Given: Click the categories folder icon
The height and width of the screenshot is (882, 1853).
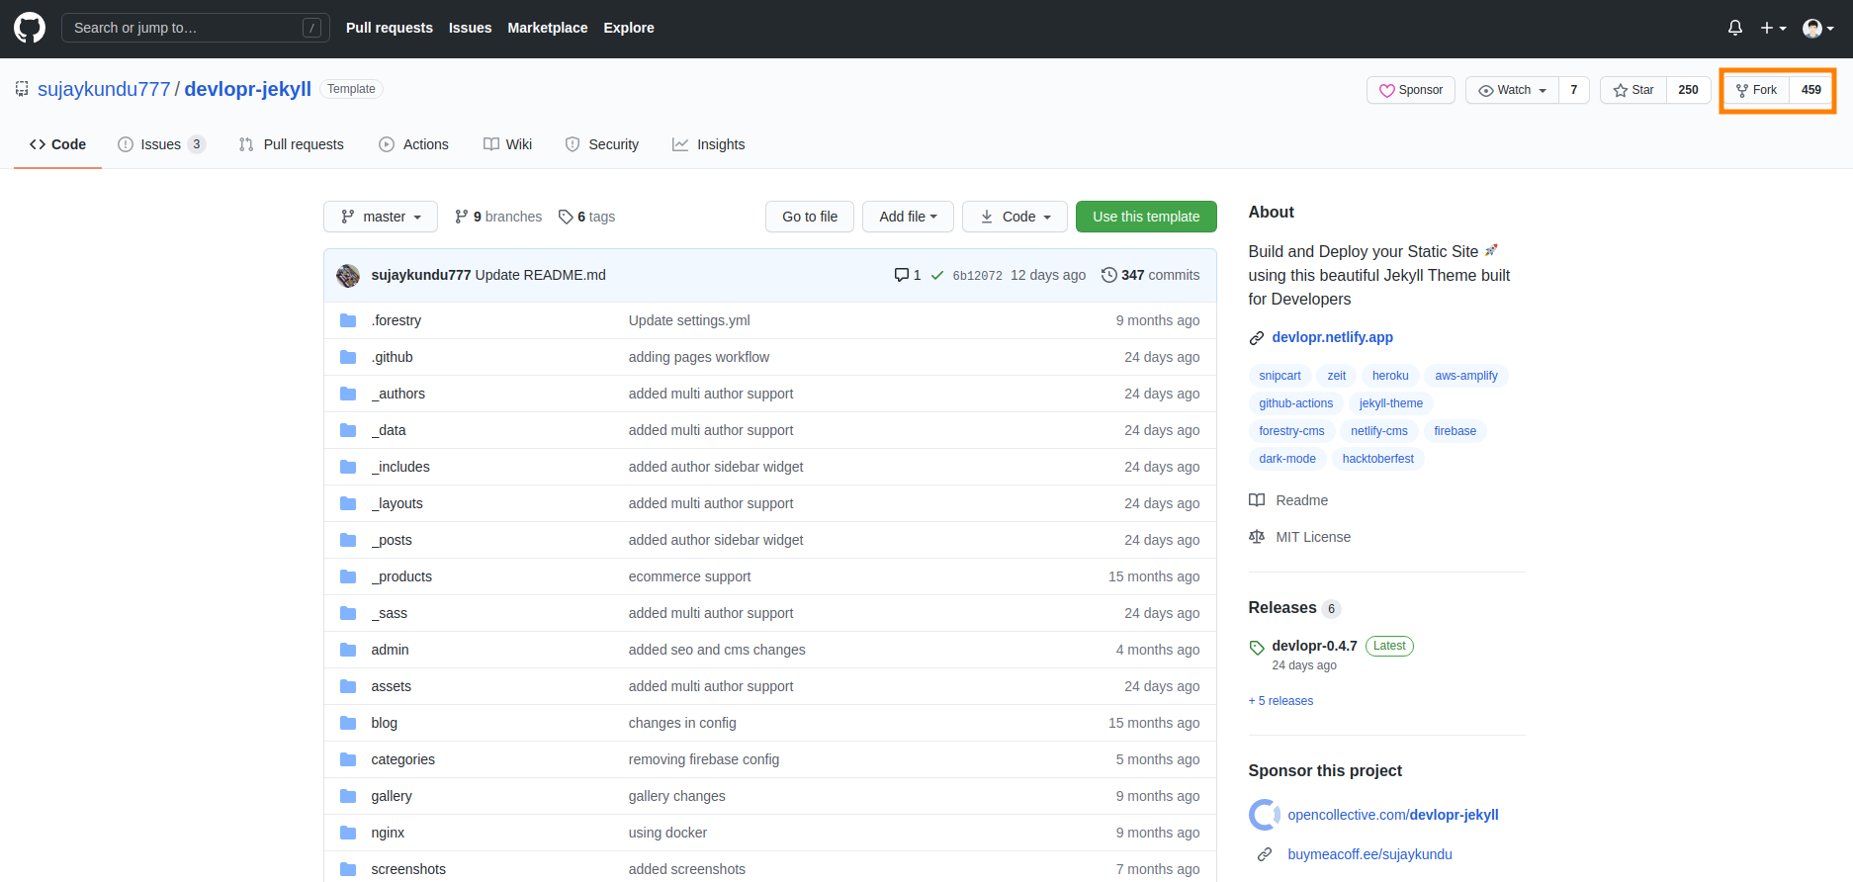Looking at the screenshot, I should [348, 759].
